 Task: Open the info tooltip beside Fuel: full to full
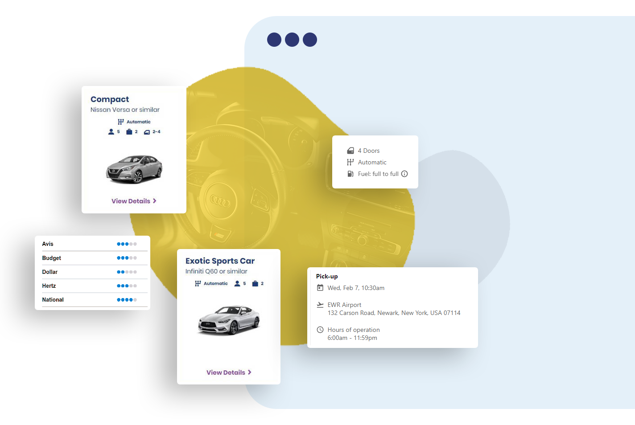tap(404, 174)
